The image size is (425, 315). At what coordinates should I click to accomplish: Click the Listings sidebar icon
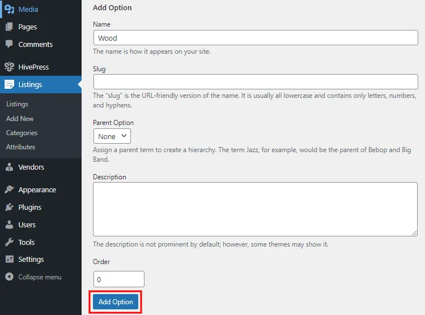(9, 84)
